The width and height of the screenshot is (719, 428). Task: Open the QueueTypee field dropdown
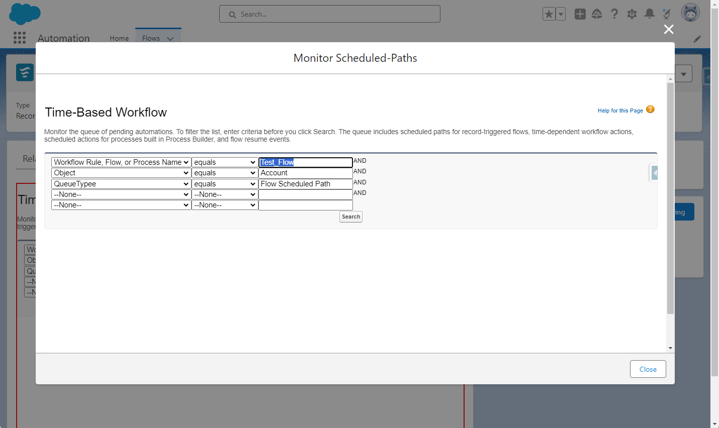click(x=121, y=184)
